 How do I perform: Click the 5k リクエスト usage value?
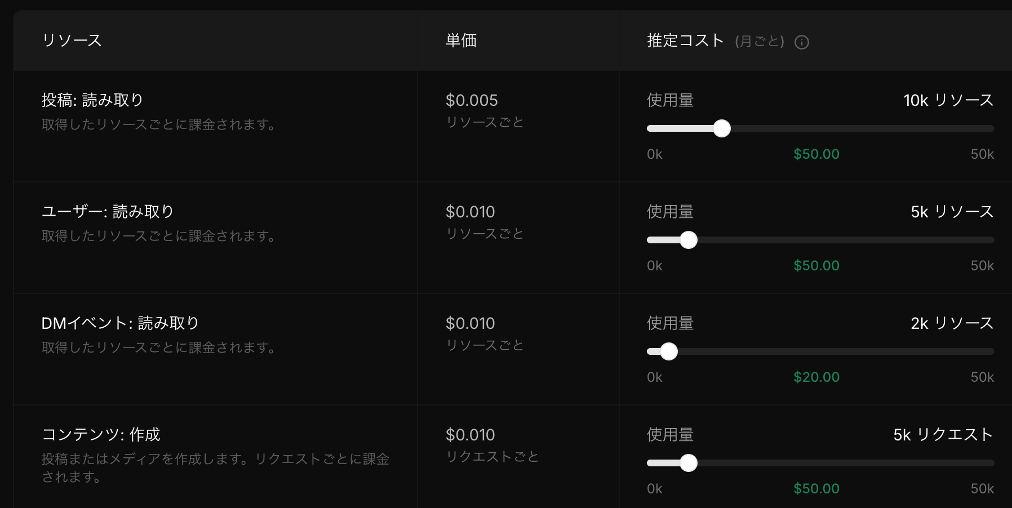pyautogui.click(x=943, y=435)
